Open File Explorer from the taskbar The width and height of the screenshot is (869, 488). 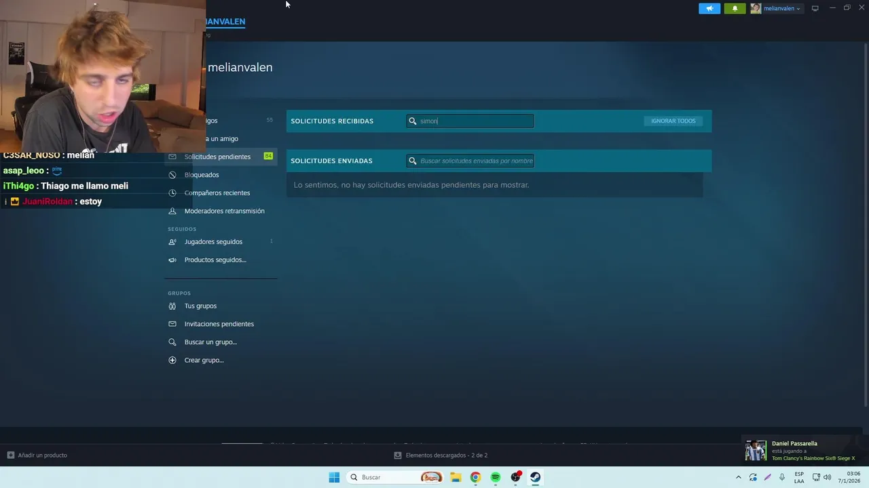456,477
